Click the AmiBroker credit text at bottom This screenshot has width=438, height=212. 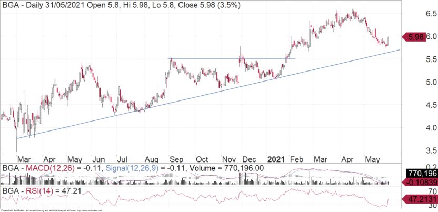52,210
